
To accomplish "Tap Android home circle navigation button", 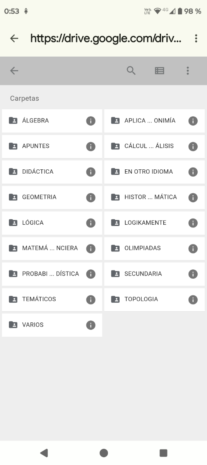I will click(104, 453).
